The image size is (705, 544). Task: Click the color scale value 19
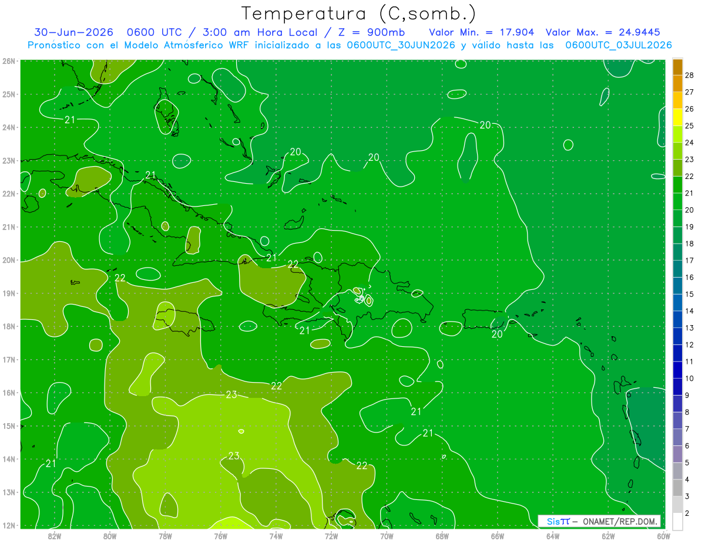pyautogui.click(x=689, y=227)
